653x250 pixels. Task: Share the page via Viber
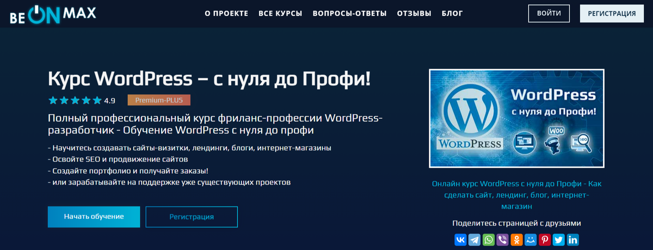(503, 240)
